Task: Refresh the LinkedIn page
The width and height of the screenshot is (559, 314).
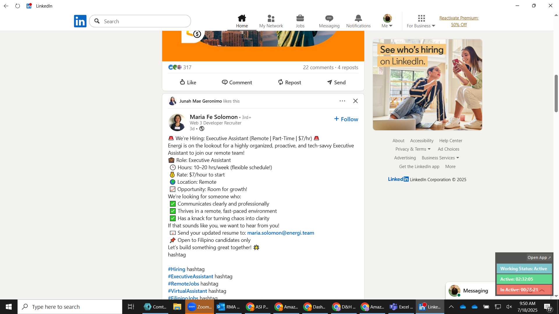Action: tap(18, 6)
